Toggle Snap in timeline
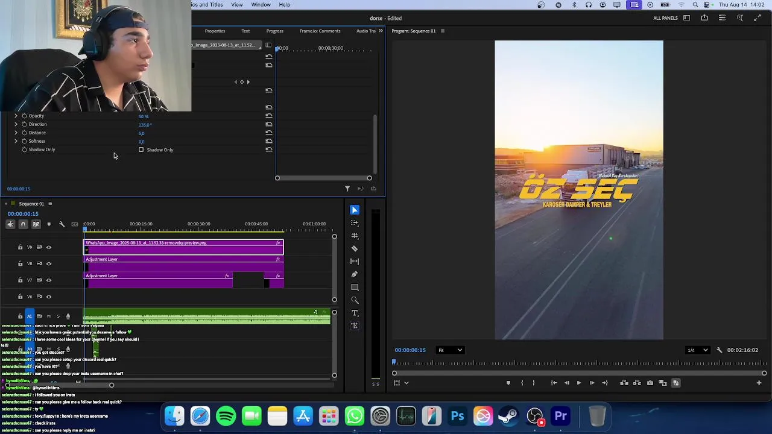Image resolution: width=772 pixels, height=434 pixels. tap(23, 224)
